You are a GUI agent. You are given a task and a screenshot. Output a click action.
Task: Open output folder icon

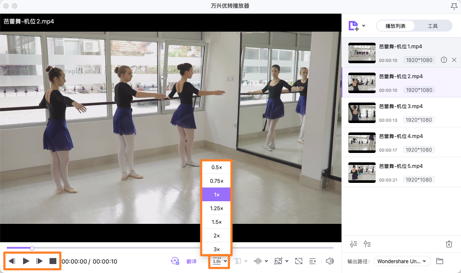(440, 261)
